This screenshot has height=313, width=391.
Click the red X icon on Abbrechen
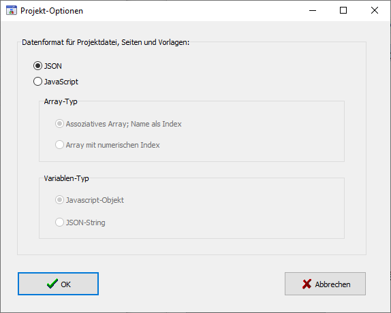(x=307, y=284)
